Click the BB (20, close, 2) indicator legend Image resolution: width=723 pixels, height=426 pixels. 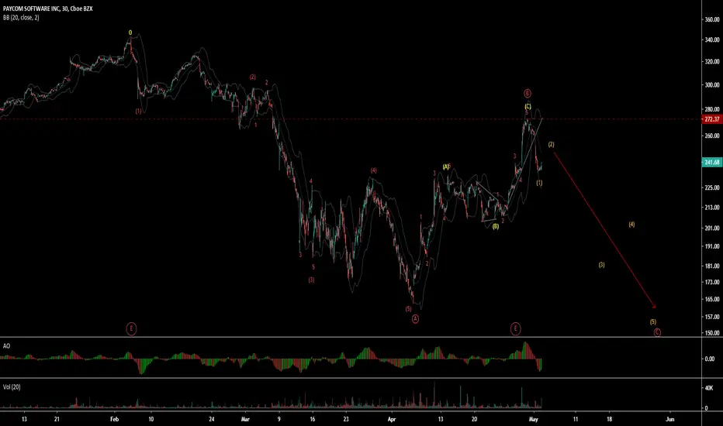pos(21,18)
